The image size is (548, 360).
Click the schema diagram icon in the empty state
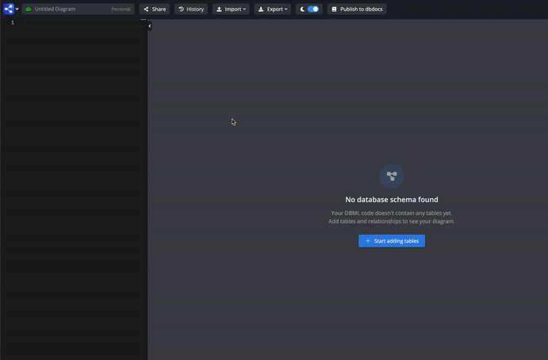392,176
